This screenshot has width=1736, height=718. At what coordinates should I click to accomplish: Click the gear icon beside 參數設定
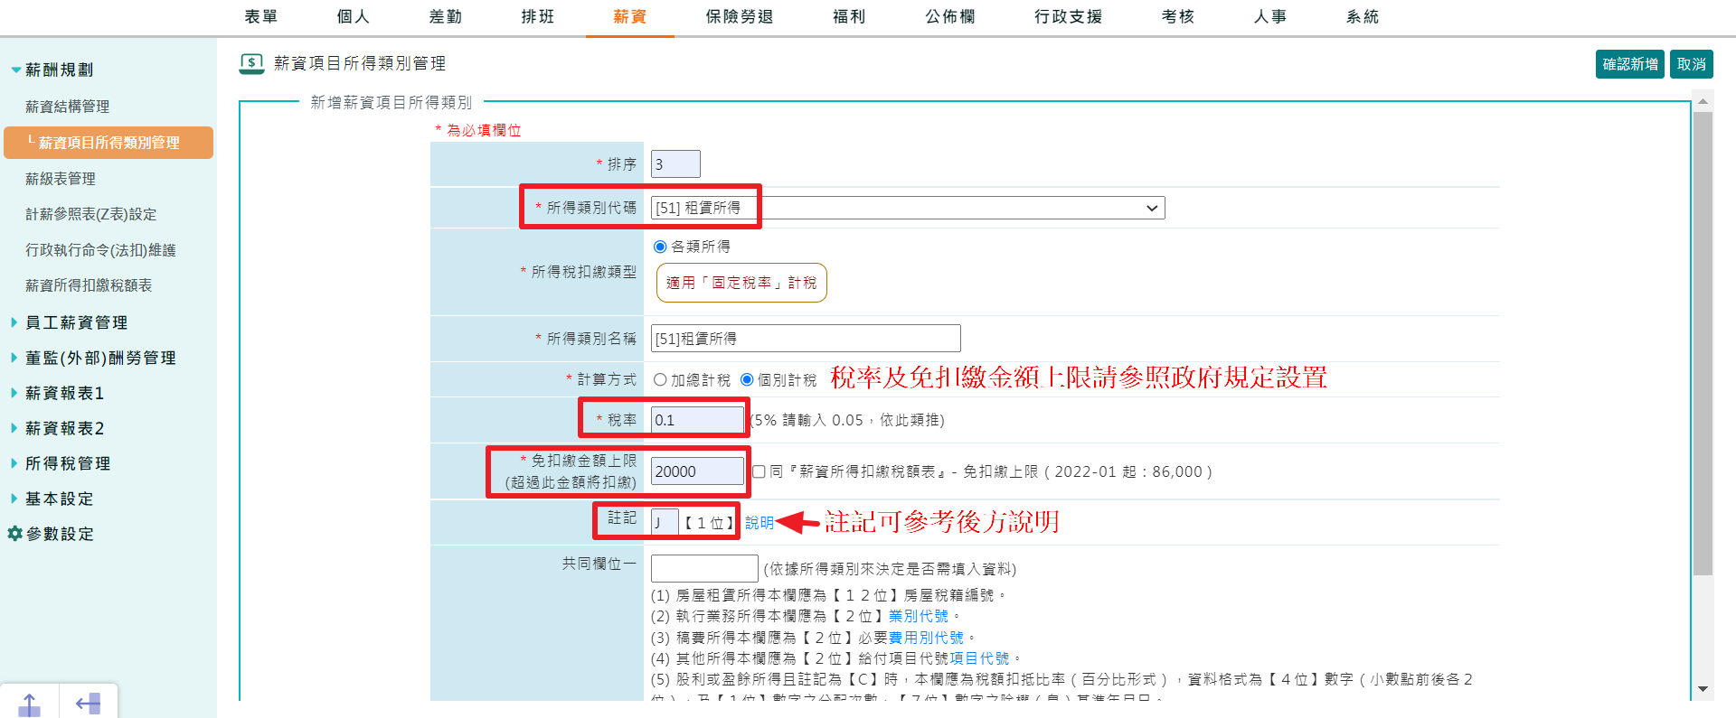pos(14,534)
